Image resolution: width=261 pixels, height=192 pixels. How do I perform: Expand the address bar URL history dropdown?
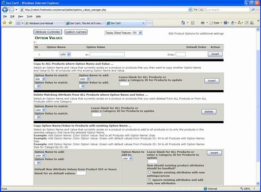pyautogui.click(x=190, y=10)
